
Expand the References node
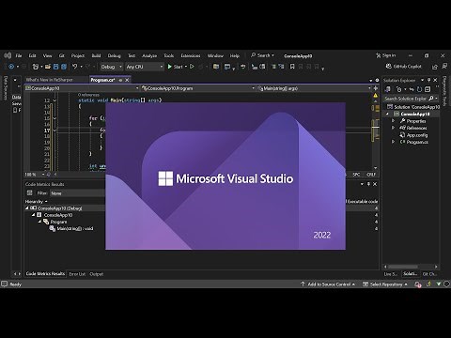pos(393,128)
